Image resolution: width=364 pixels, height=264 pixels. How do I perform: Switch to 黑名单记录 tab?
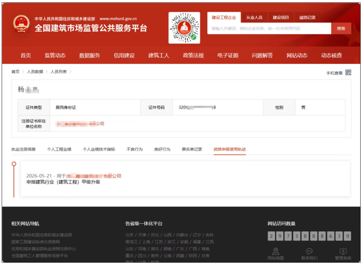click(x=192, y=149)
